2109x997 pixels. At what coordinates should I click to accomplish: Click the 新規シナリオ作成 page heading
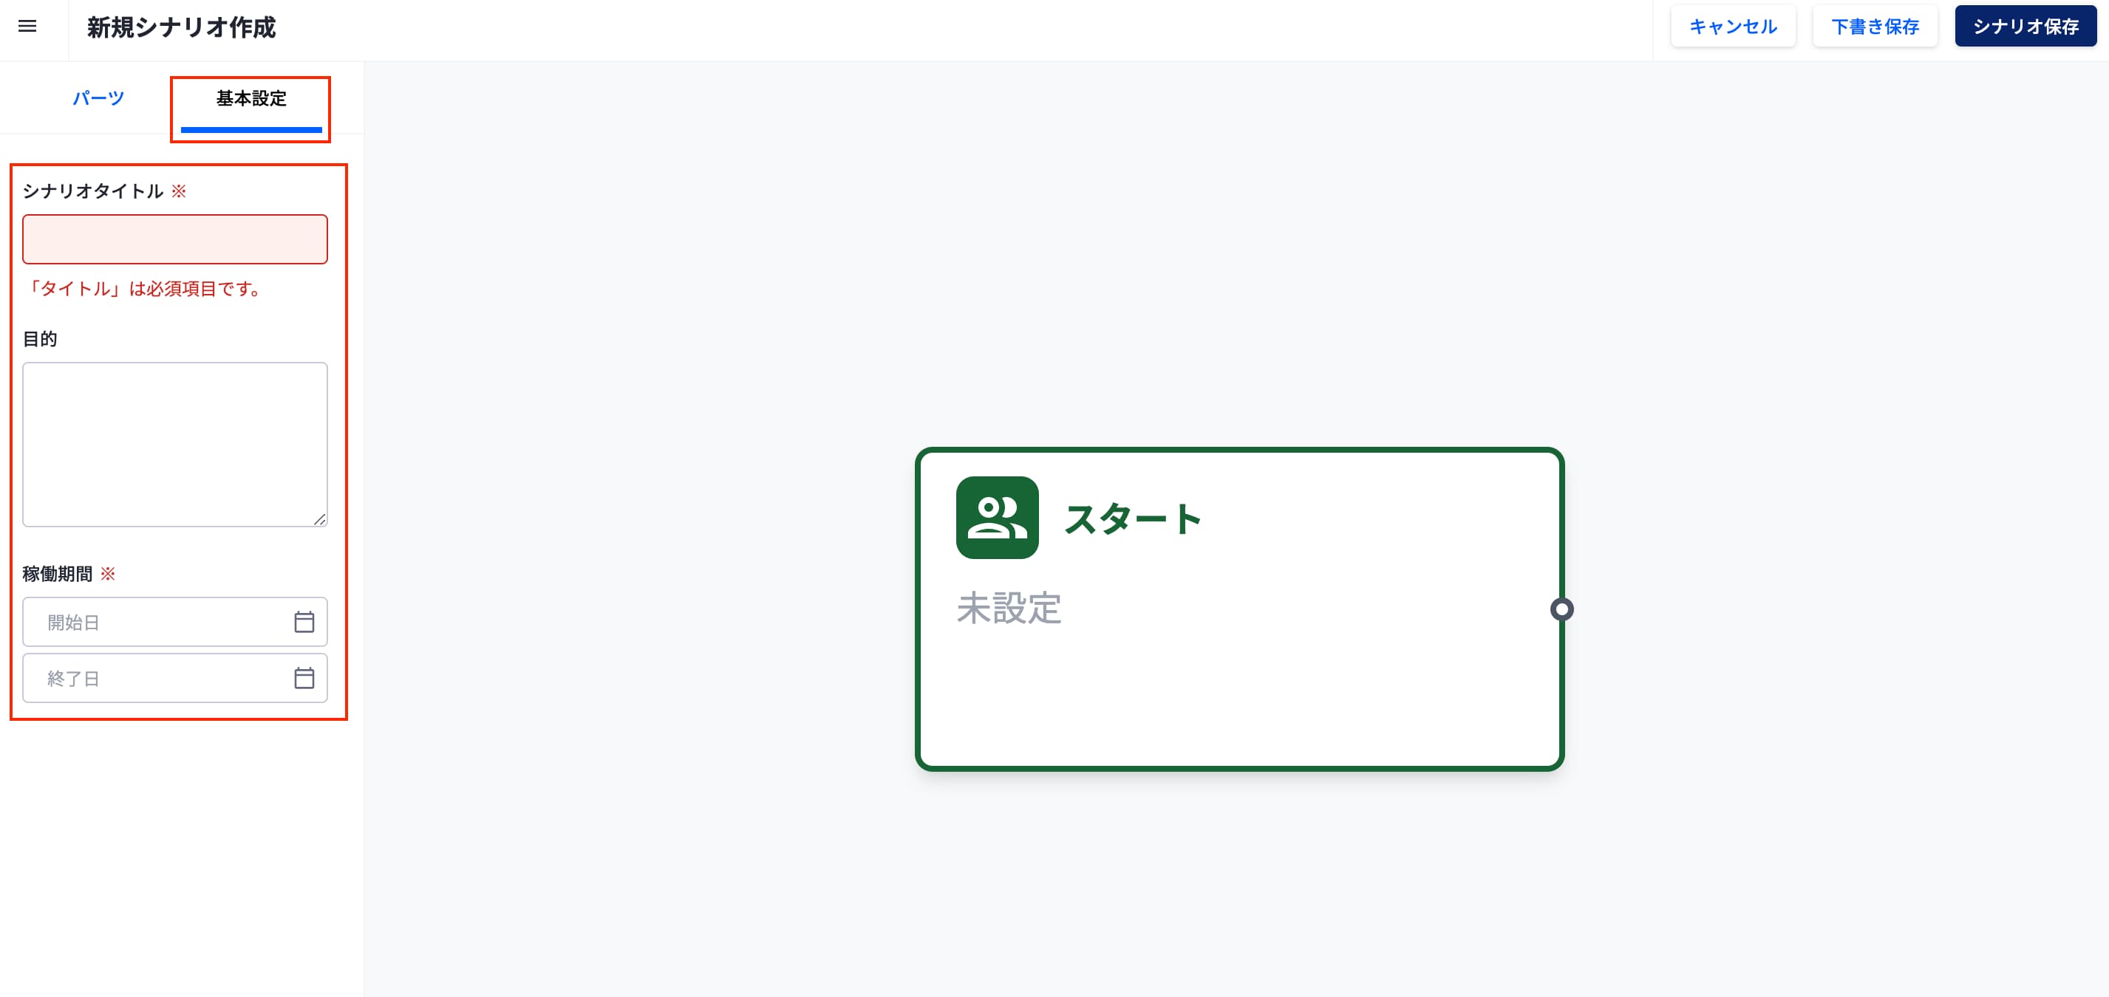(181, 27)
